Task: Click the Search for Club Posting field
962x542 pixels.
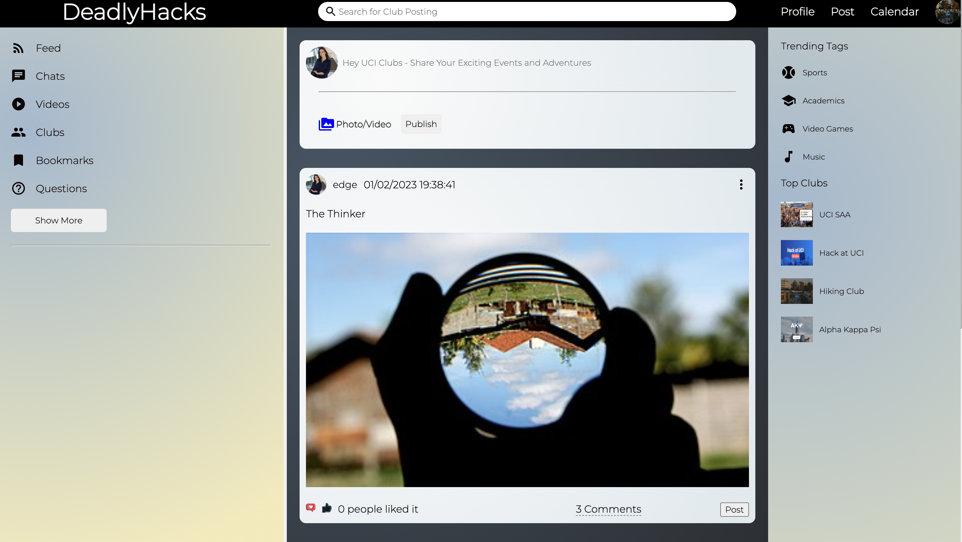Action: 527,11
